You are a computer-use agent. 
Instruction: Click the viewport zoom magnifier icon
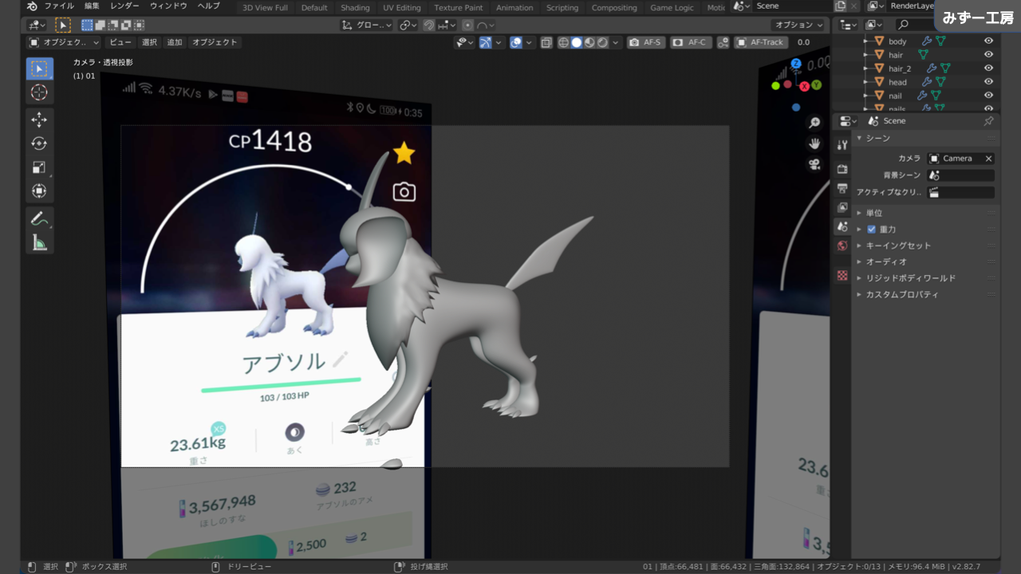point(814,123)
